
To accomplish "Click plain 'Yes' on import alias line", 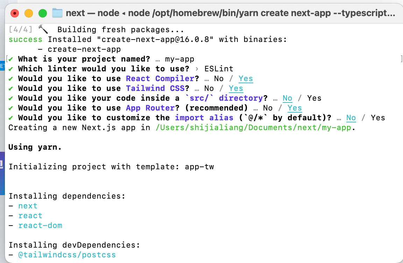I will coord(378,118).
